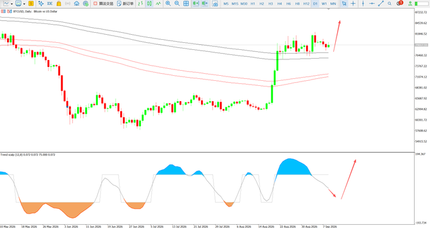Select the cursor arrow tool
This screenshot has width=430, height=228.
tap(344, 4)
